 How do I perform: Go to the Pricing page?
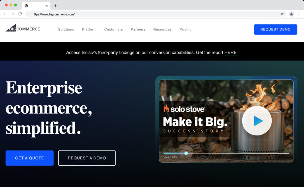(186, 29)
